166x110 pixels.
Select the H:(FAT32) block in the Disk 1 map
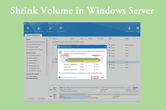pos(129,89)
